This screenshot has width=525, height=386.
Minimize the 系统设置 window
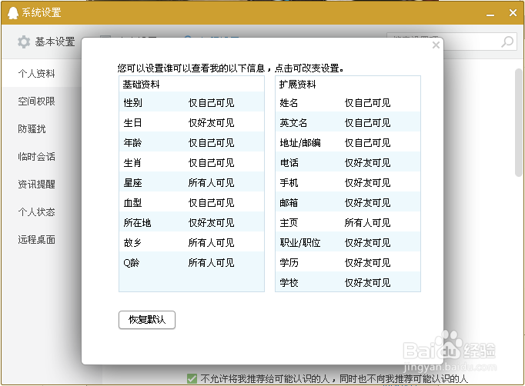(x=490, y=14)
